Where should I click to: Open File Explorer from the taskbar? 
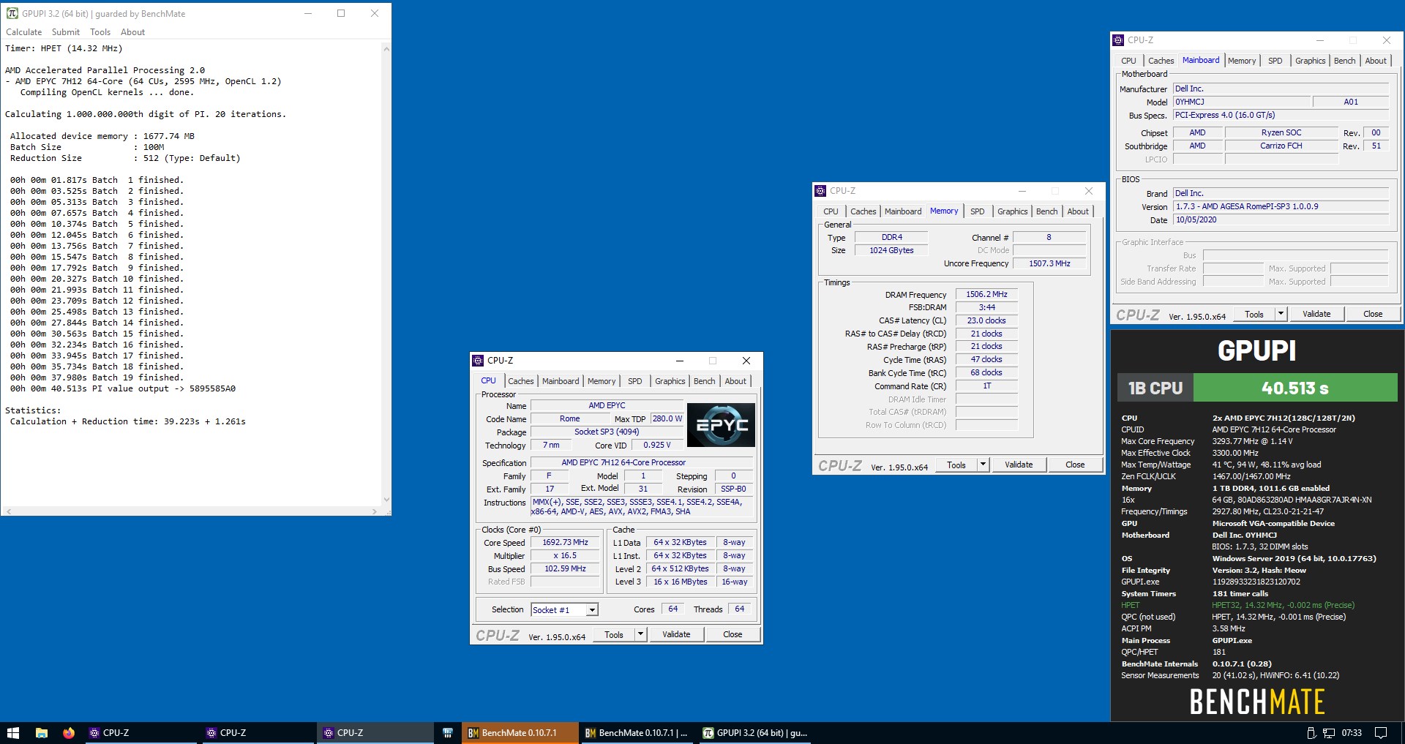42,732
